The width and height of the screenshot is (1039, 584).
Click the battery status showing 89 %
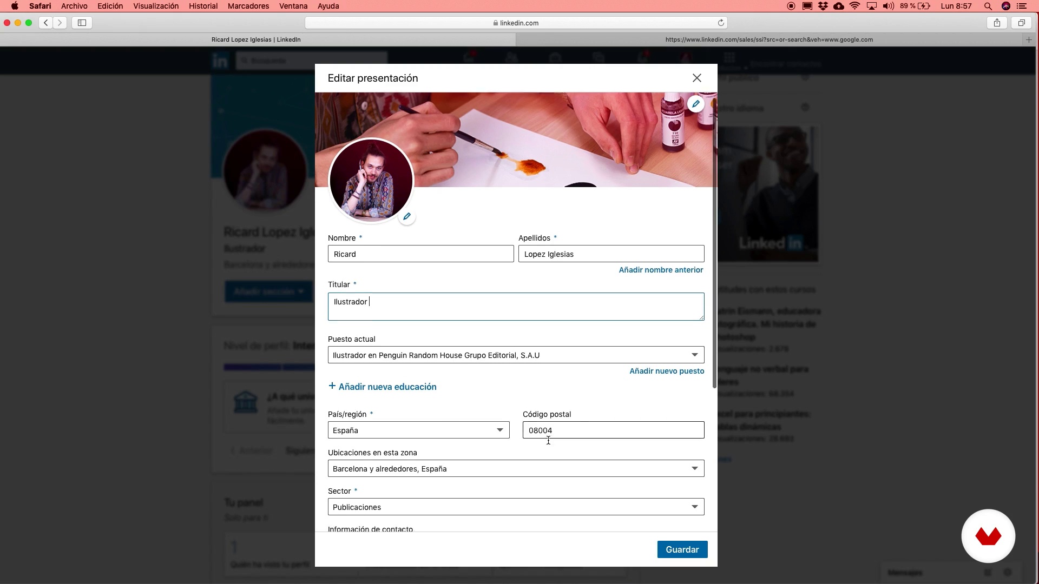click(915, 6)
